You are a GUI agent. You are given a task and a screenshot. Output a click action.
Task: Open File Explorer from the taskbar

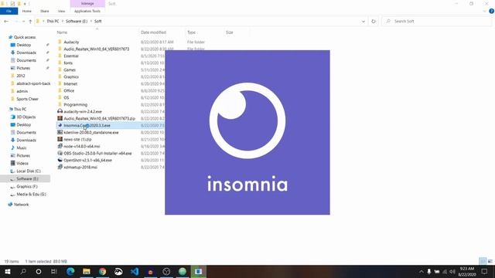pos(86,271)
